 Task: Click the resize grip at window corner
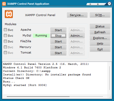pyautogui.click(x=110, y=97)
